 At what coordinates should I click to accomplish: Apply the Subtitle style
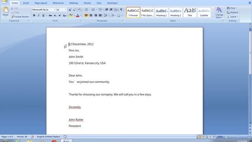(x=204, y=12)
